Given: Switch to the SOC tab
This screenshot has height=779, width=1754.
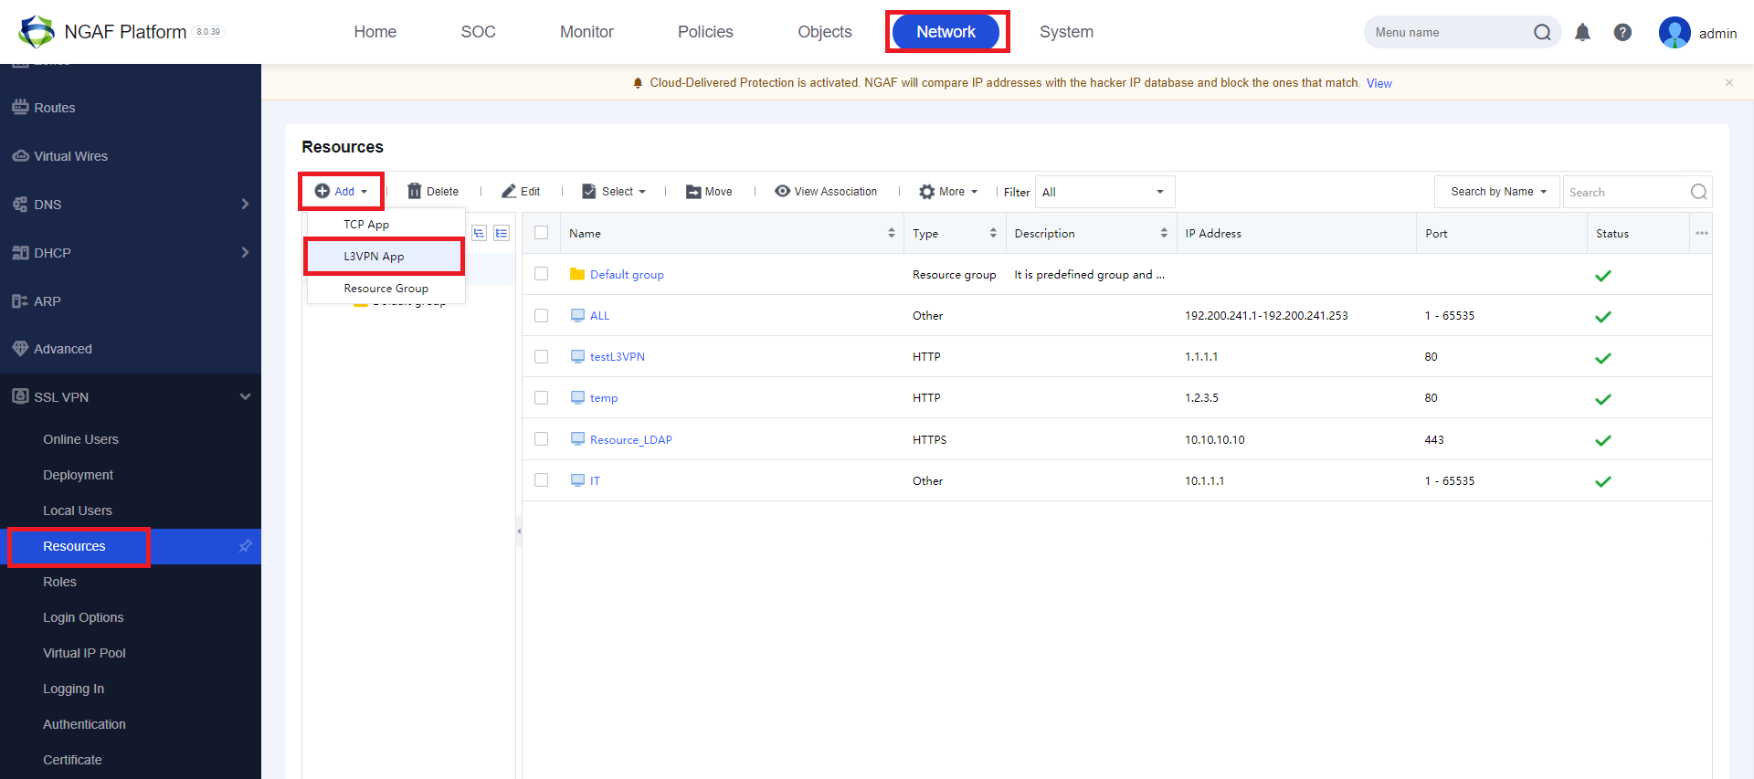Looking at the screenshot, I should tap(478, 32).
